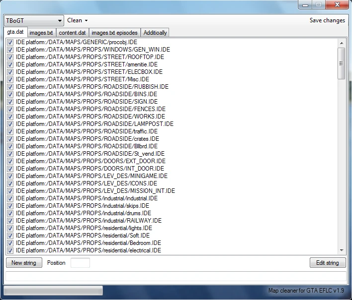Click the list scrollbar down arrow

tap(342, 250)
